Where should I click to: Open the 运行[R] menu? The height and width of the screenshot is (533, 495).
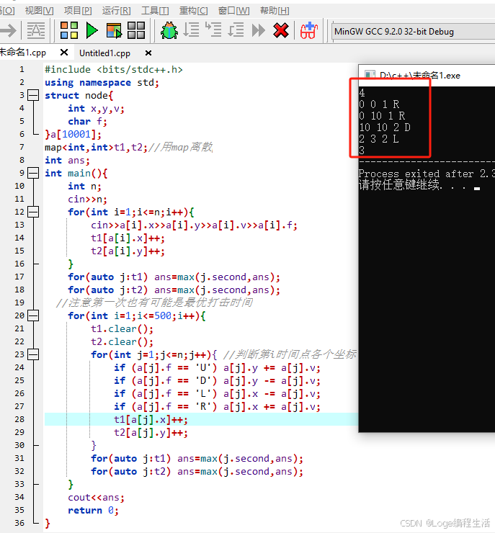pyautogui.click(x=116, y=11)
